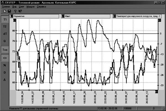Toggle the T1 temperature mode
This screenshot has height=111, width=166.
click(5, 20)
